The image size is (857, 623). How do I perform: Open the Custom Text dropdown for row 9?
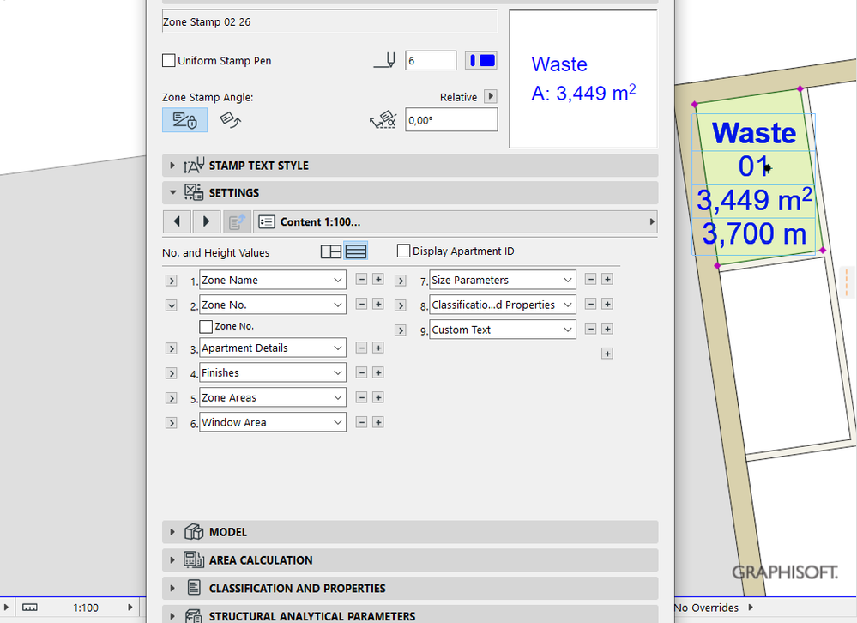[502, 330]
